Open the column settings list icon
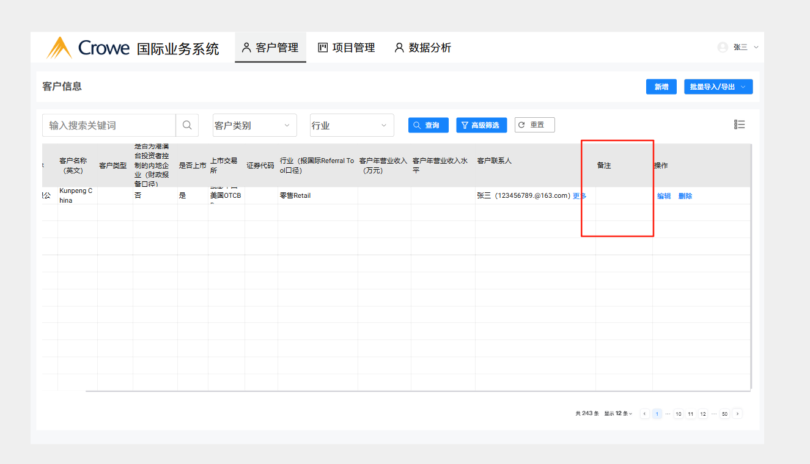Viewport: 810px width, 464px height. coord(739,125)
